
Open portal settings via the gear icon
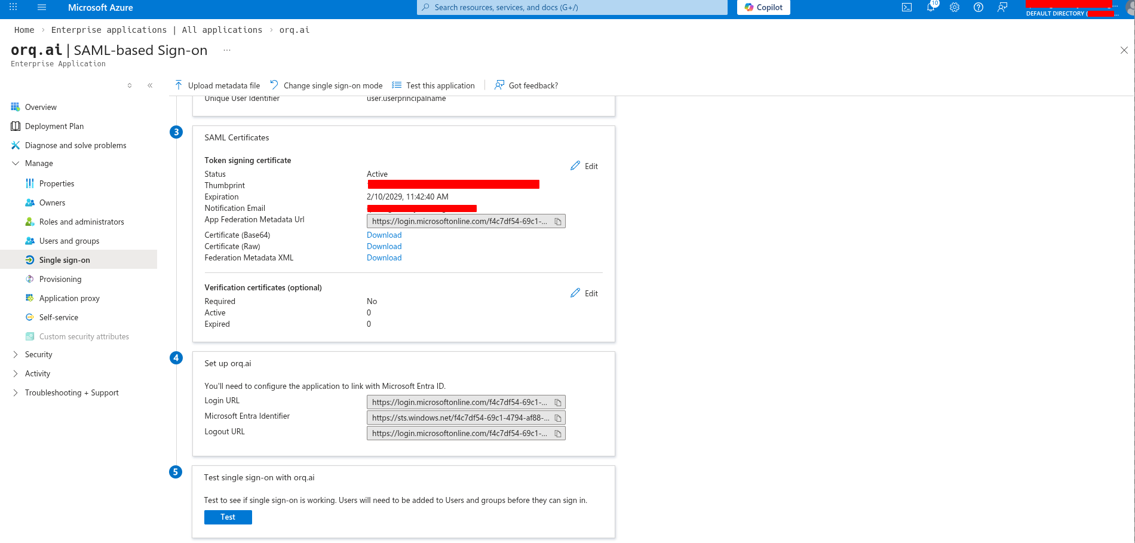[954, 8]
